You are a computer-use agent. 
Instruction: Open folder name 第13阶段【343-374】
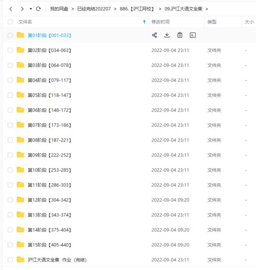50,215
